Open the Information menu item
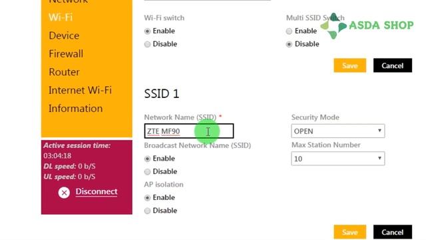The height and width of the screenshot is (240, 426). pos(76,109)
